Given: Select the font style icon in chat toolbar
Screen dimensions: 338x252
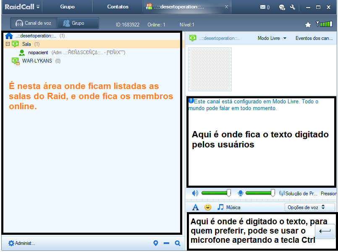Looking at the screenshot, I should (195, 207).
